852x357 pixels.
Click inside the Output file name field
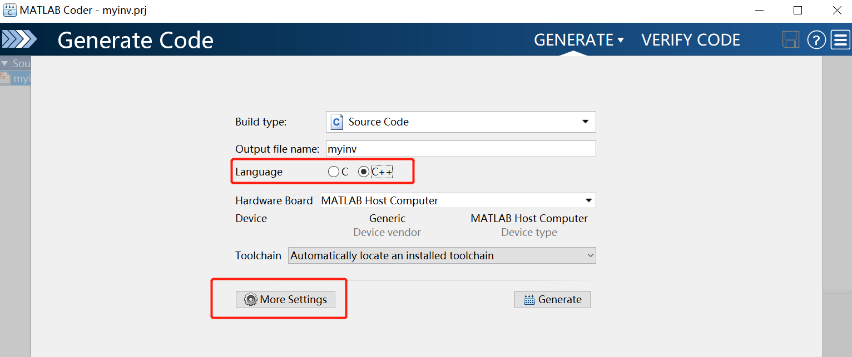coord(461,149)
